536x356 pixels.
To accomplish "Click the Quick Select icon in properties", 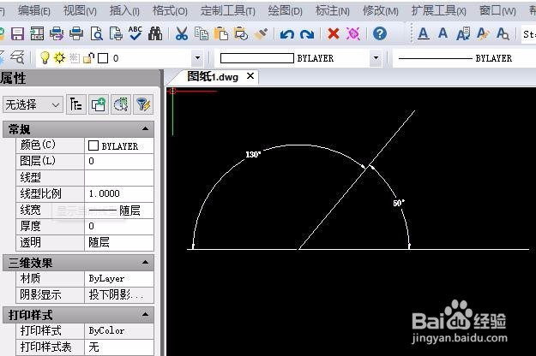I will [121, 104].
